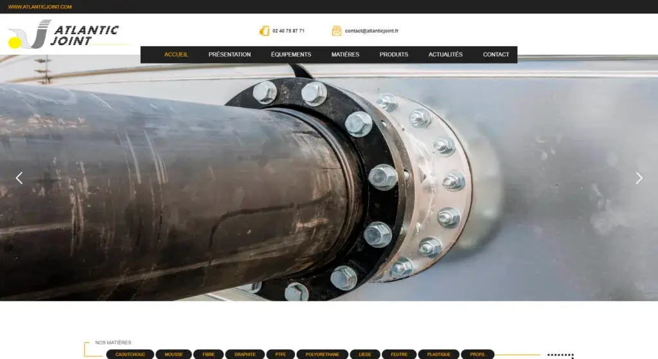Open the Présentation menu
Viewport: 658px width, 359px height.
tap(229, 55)
